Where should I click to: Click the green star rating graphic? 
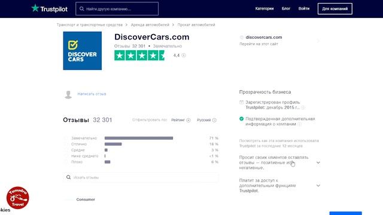click(x=139, y=56)
